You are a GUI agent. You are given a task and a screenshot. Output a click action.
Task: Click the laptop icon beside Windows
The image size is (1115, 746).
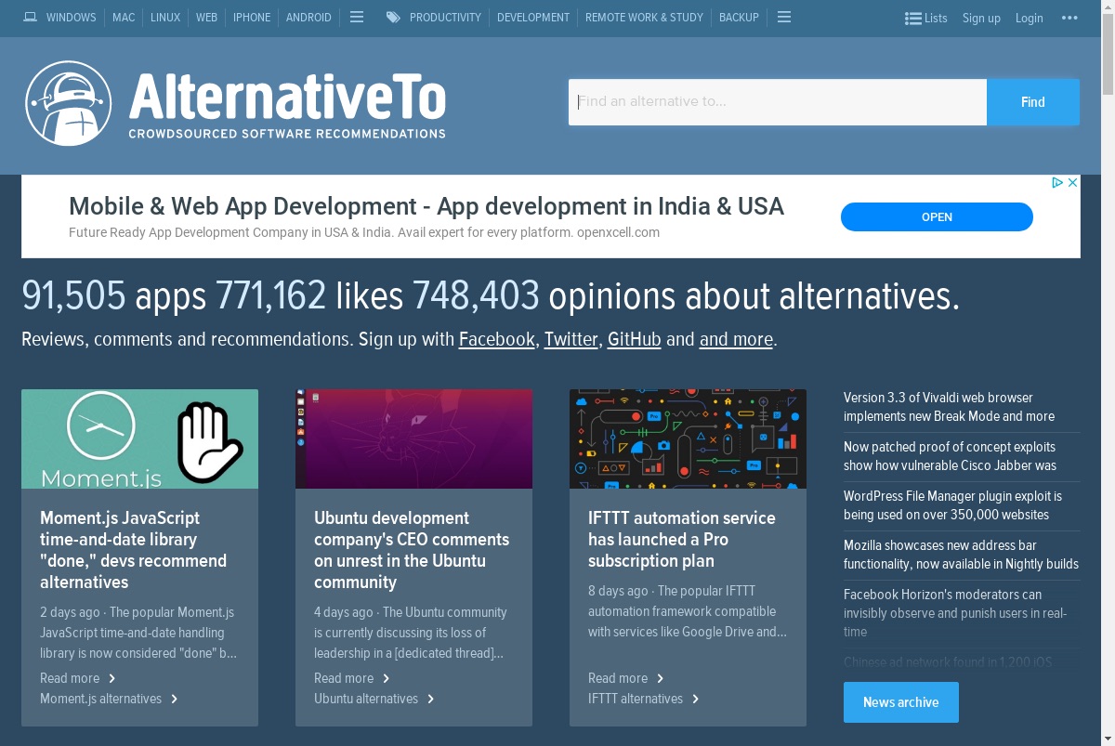(x=31, y=17)
